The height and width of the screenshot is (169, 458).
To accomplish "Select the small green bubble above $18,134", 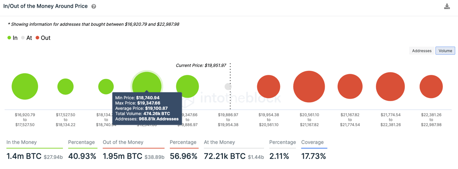I will click(x=106, y=87).
